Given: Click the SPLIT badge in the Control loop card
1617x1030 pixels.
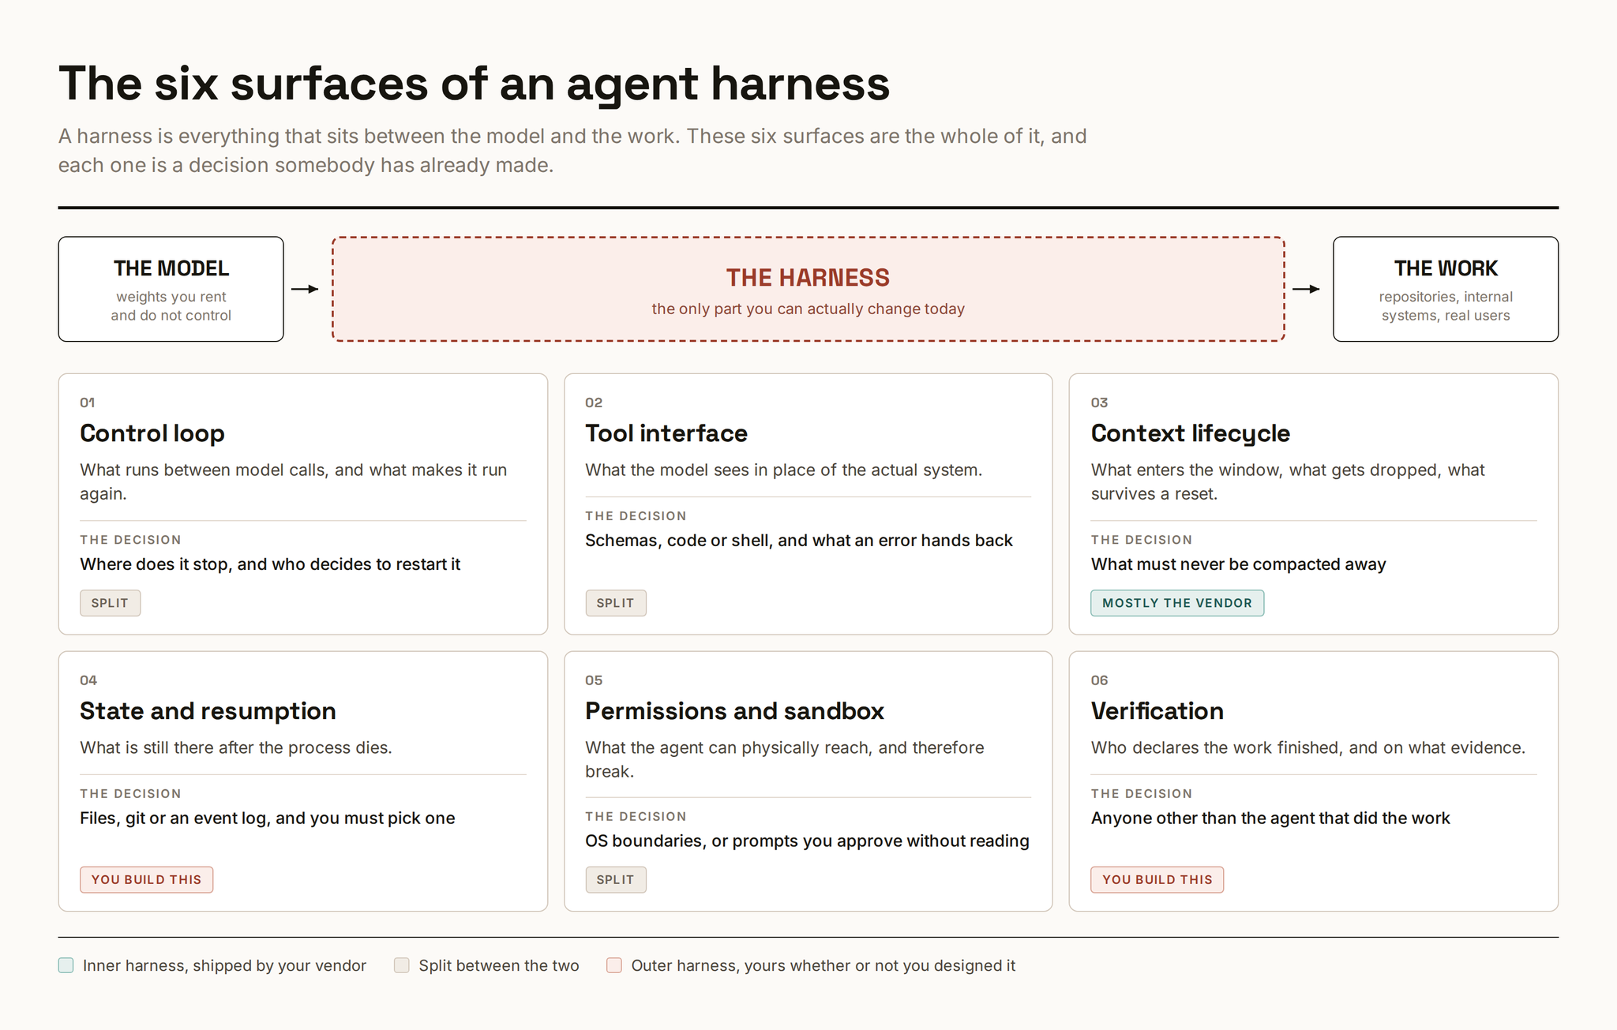Looking at the screenshot, I should point(110,603).
